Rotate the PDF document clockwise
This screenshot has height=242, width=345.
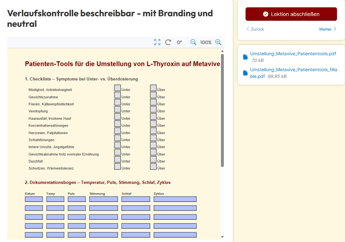click(x=168, y=42)
